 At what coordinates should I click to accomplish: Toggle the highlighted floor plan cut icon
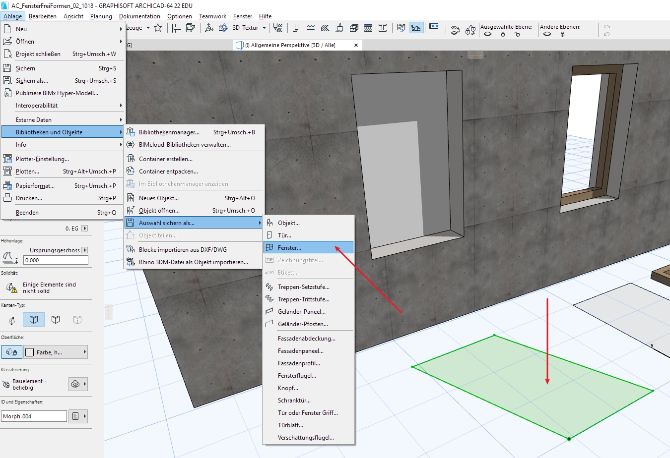(x=416, y=28)
